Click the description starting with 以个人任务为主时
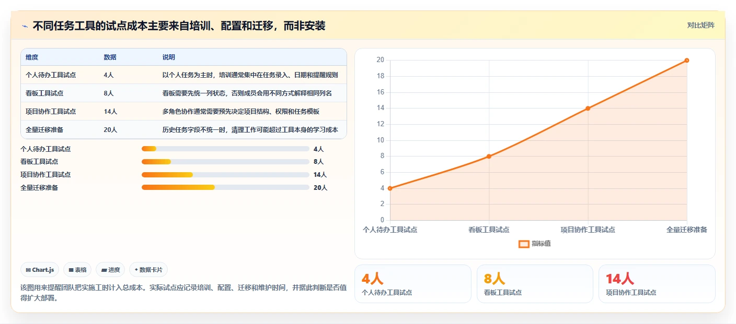 pos(250,75)
